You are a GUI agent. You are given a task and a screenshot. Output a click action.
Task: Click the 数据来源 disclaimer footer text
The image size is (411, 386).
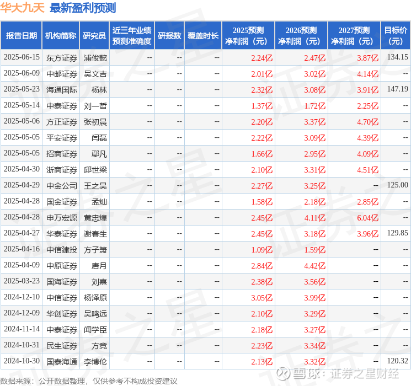pos(89,380)
